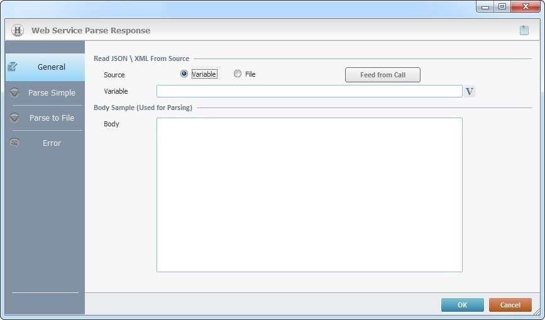Click the arrow icon beside Parse to File

[15, 118]
